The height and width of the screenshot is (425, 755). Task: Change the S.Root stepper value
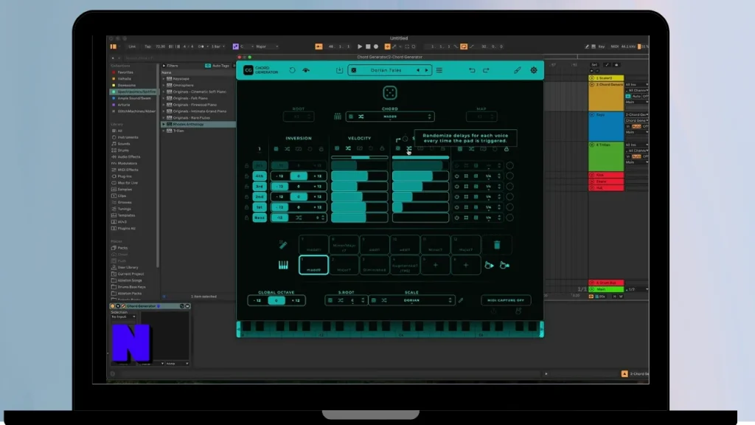(363, 300)
